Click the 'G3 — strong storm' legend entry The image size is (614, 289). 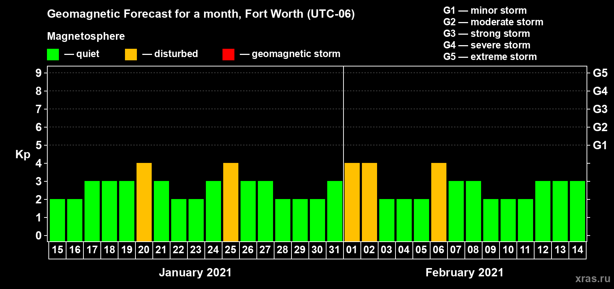click(487, 34)
